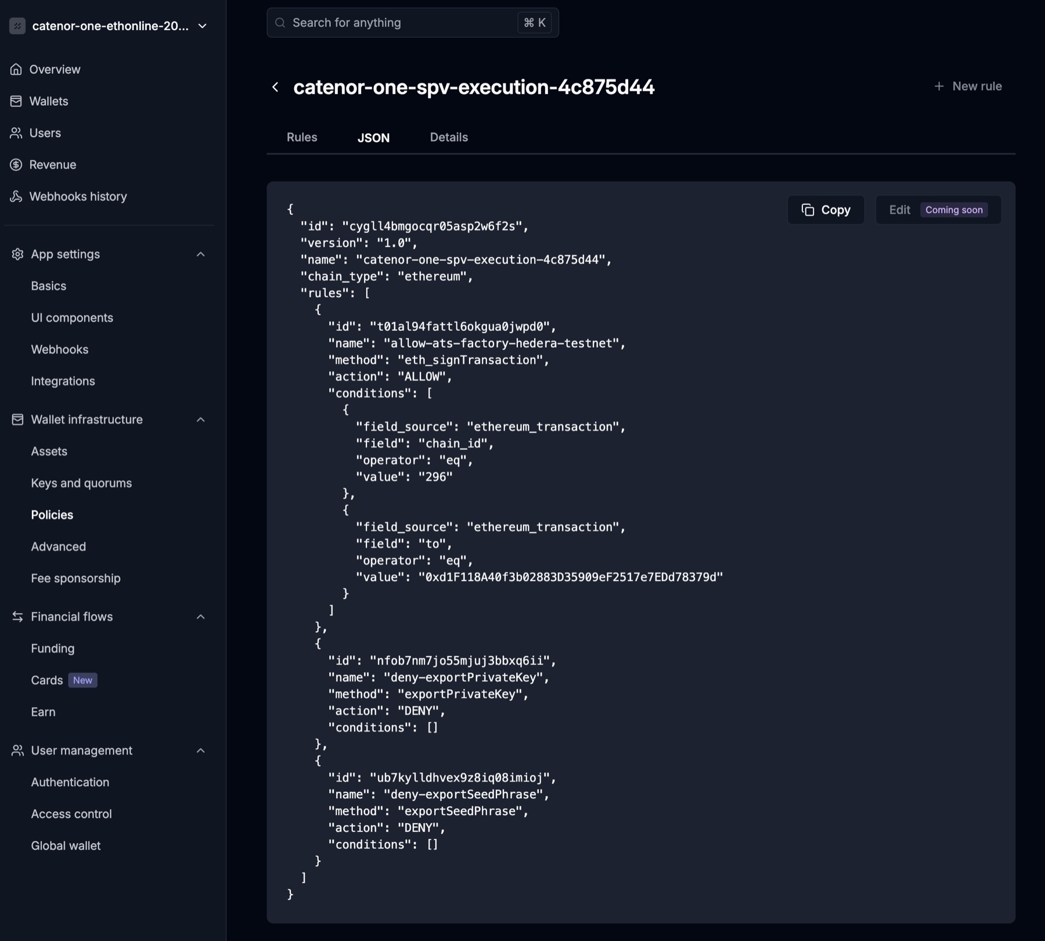Open the Details tab
Screen dimensions: 1045x941
[x=449, y=137]
